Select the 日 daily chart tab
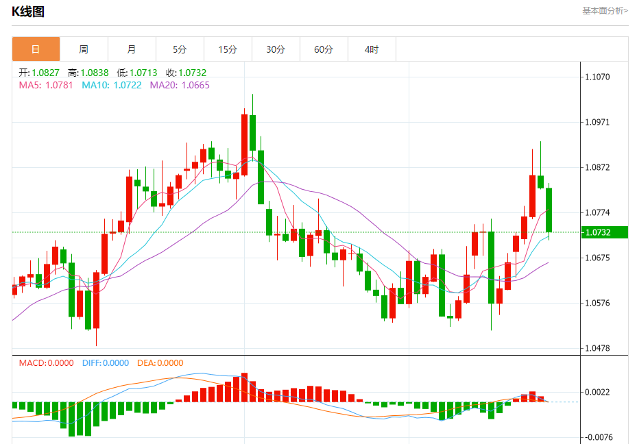Screen dimensions: 637x444 (36, 49)
